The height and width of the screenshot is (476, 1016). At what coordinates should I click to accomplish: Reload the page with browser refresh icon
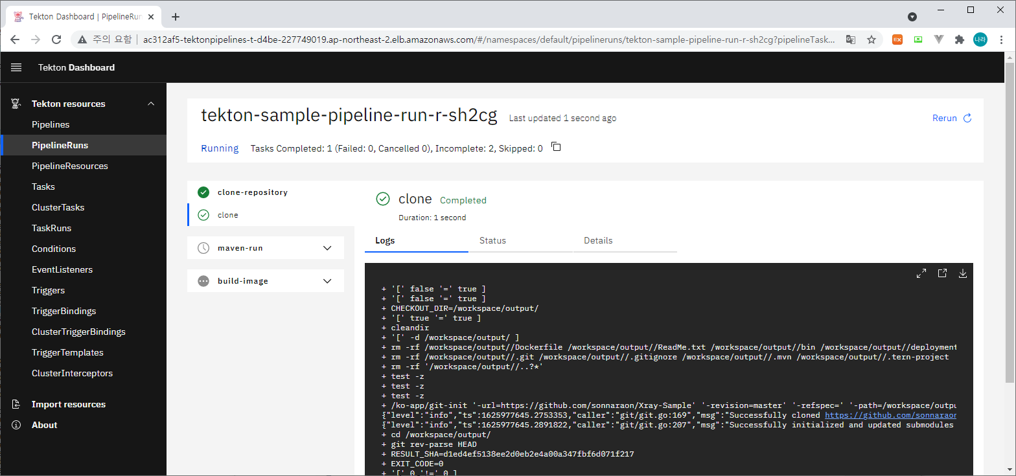click(56, 40)
